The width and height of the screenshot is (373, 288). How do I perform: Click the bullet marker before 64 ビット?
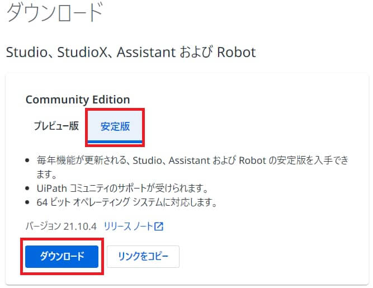coord(27,202)
